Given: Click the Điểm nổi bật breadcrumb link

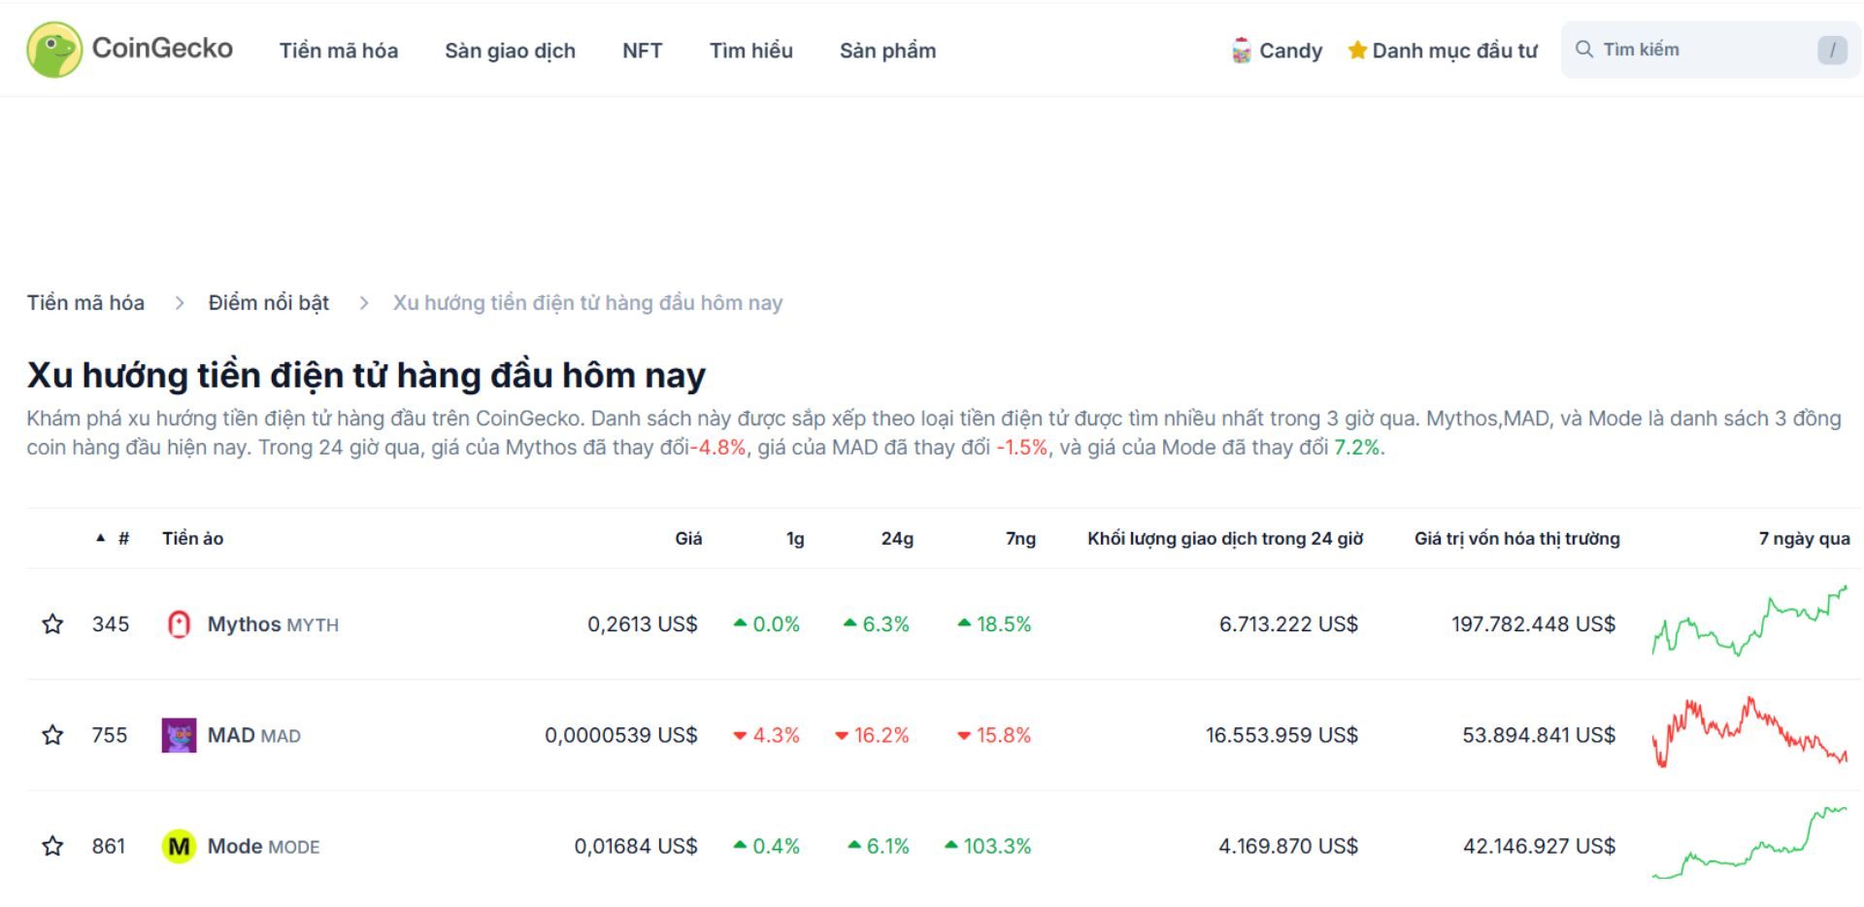Looking at the screenshot, I should 268,302.
